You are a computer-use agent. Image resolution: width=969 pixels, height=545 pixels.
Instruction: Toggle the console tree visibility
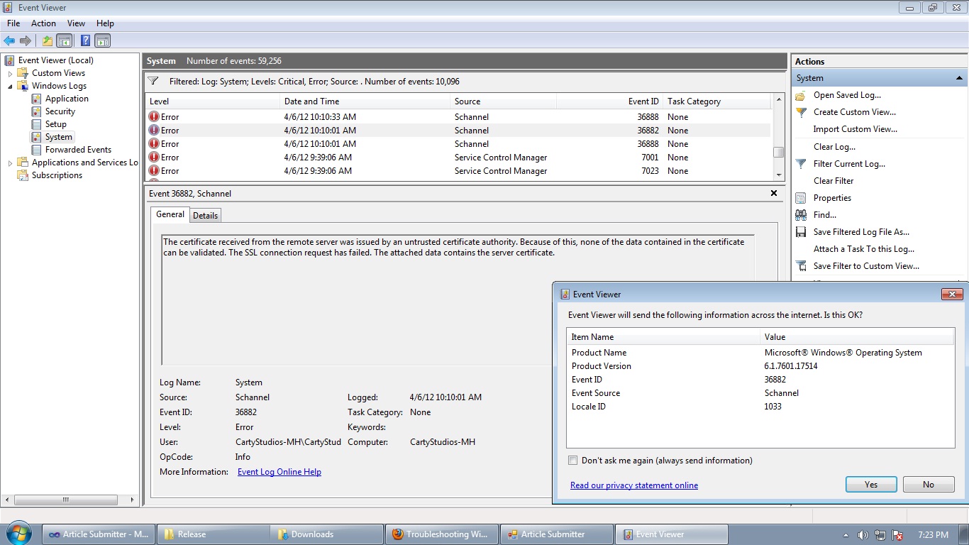pos(64,40)
